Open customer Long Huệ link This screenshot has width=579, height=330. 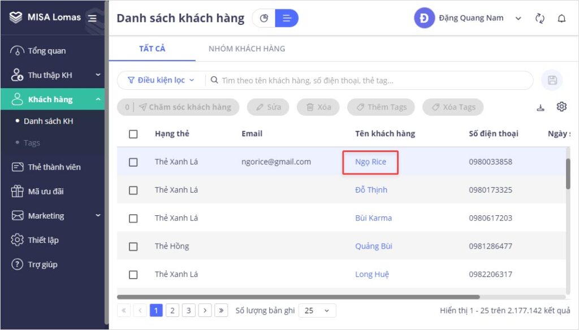click(x=372, y=274)
